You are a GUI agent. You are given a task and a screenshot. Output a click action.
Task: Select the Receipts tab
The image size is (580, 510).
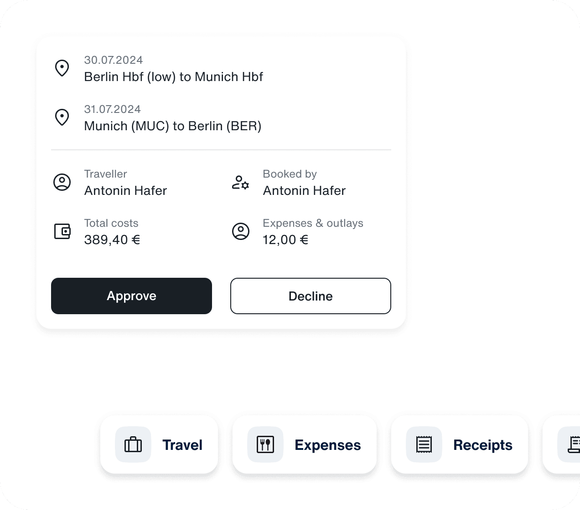(460, 444)
